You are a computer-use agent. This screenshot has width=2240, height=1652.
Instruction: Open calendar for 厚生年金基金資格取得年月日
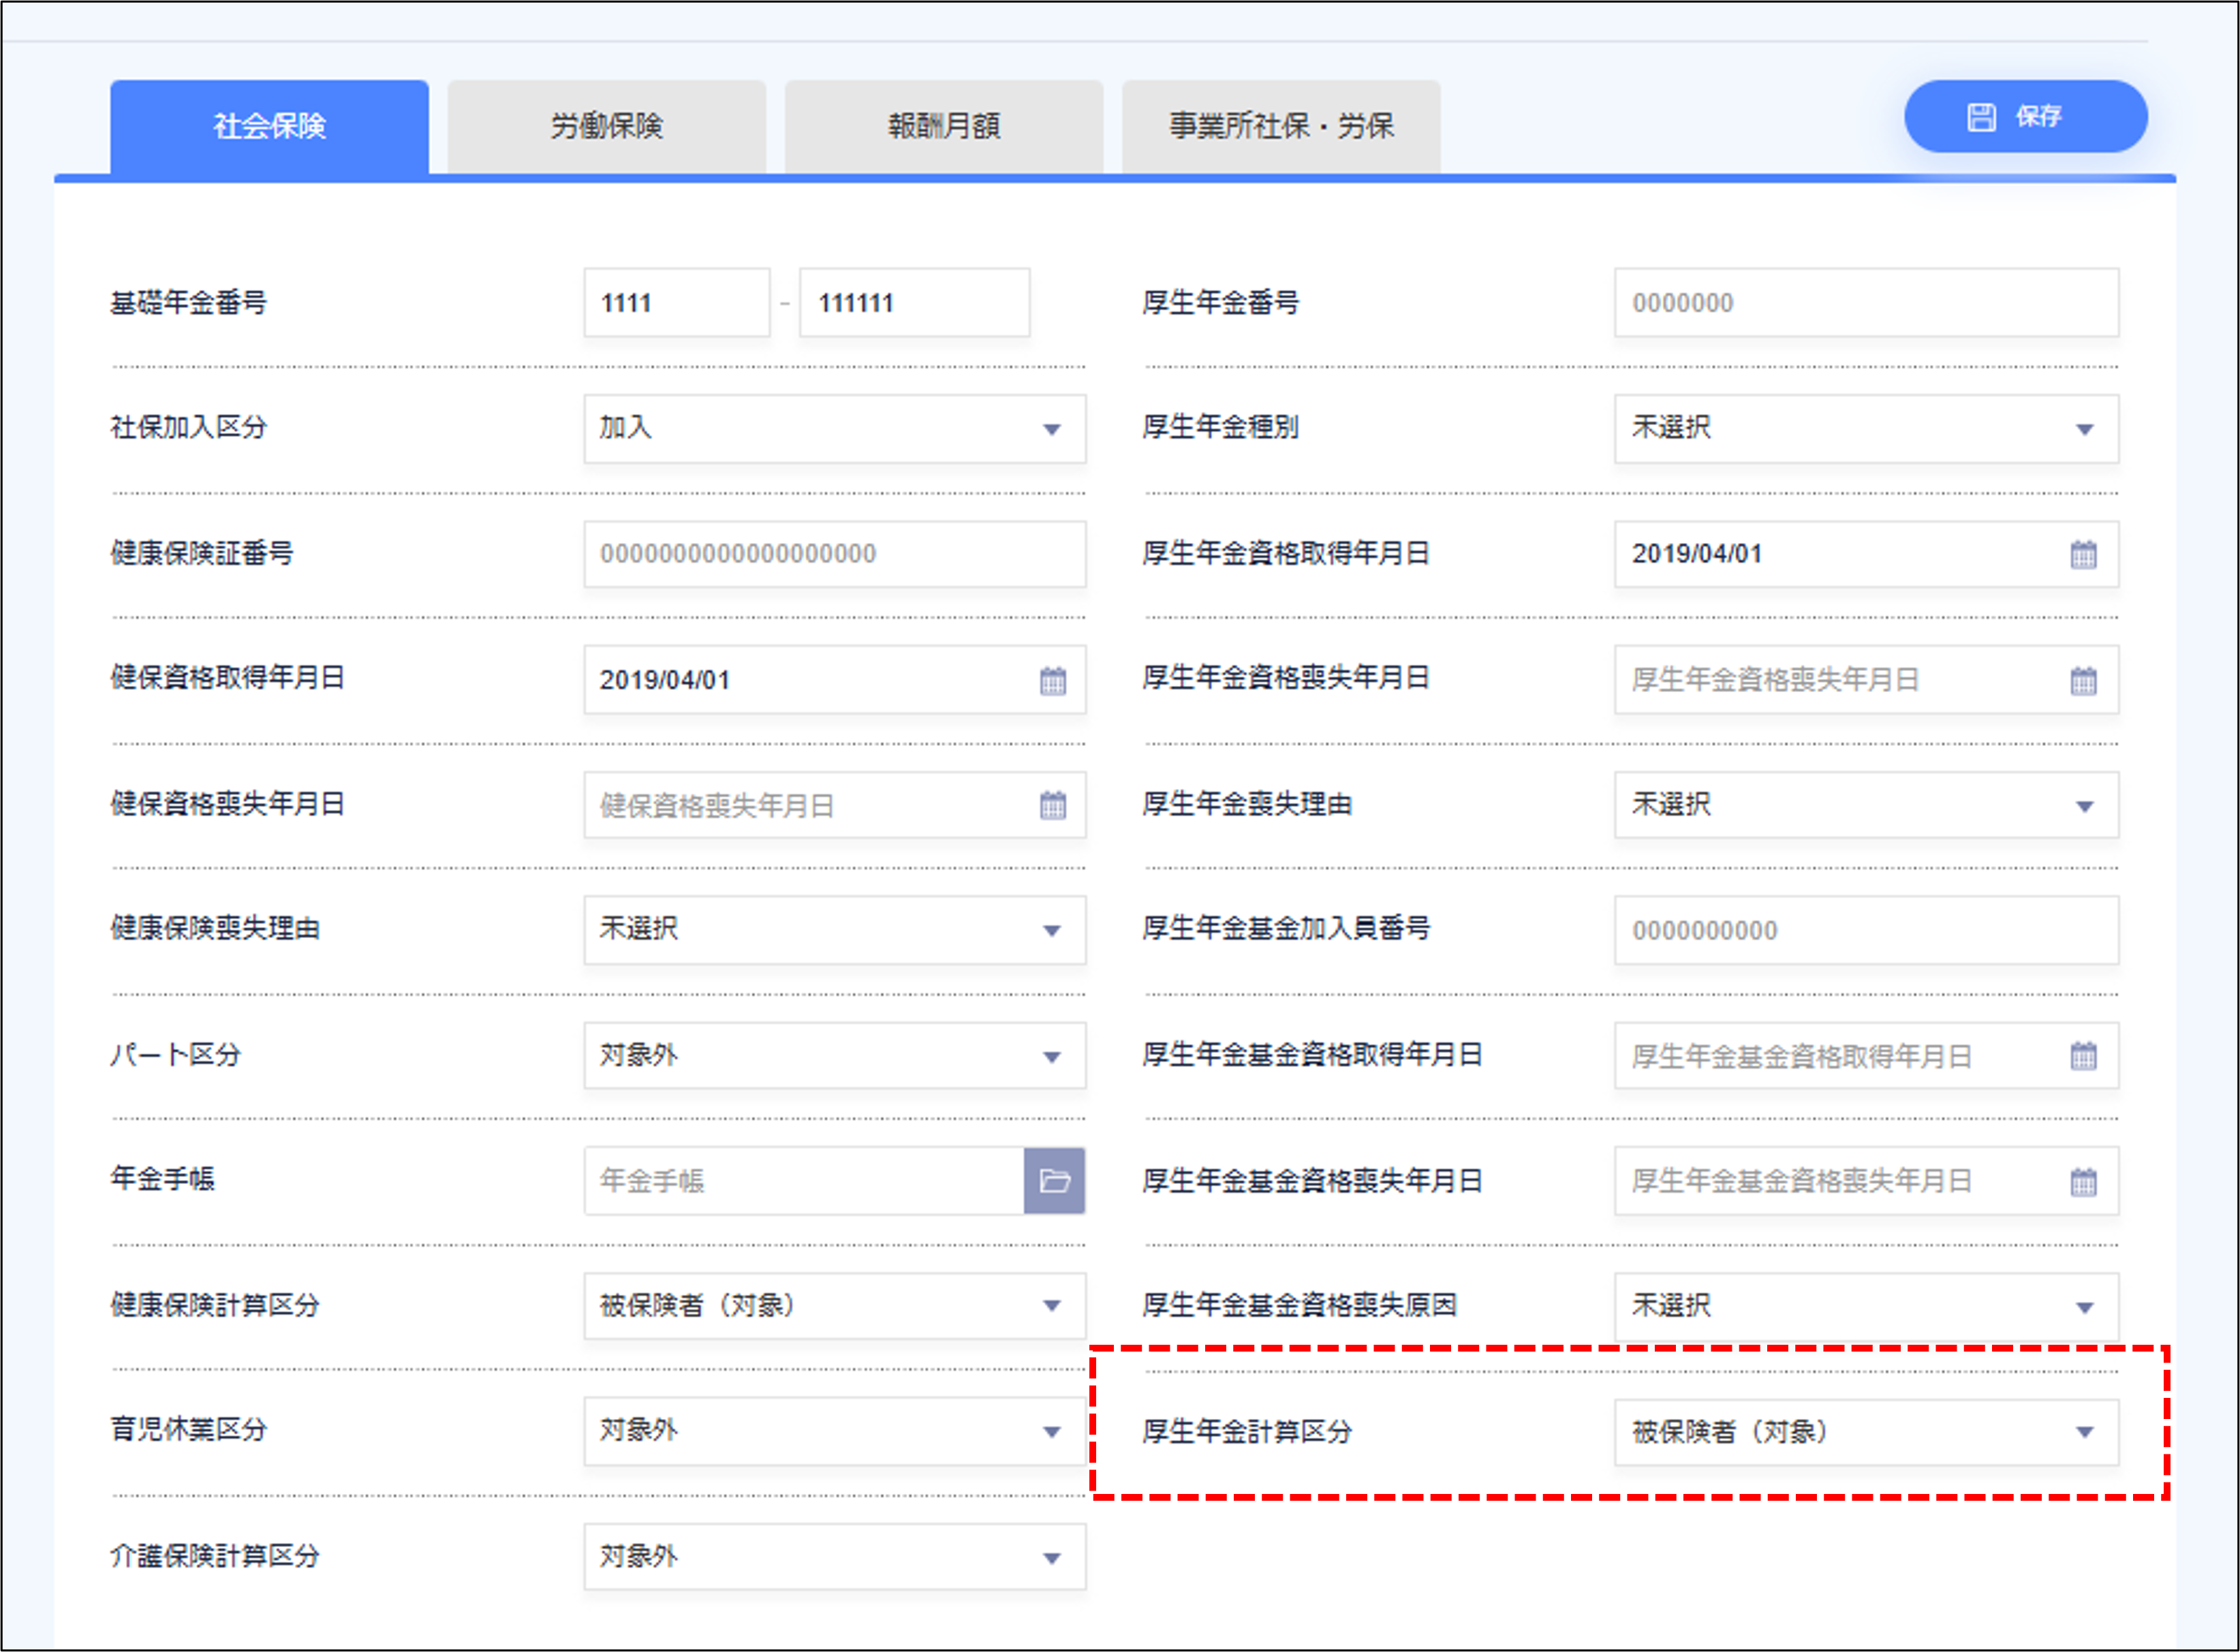tap(2083, 1056)
